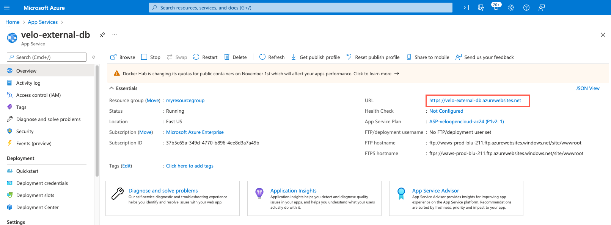Click Move next to Resource group
The width and height of the screenshot is (611, 225).
[x=153, y=100]
